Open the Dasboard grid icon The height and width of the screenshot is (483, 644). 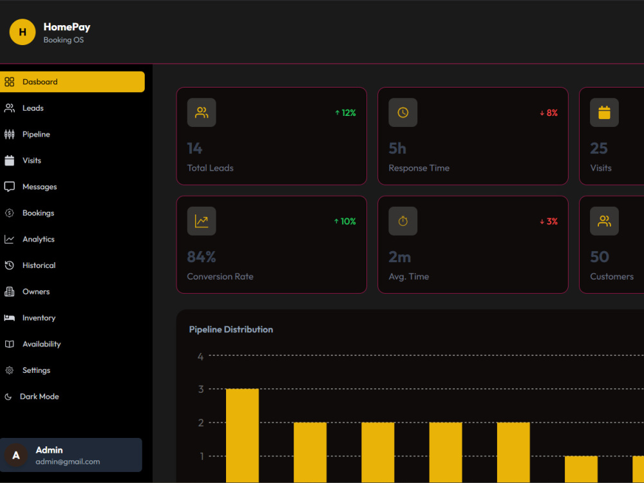click(10, 82)
